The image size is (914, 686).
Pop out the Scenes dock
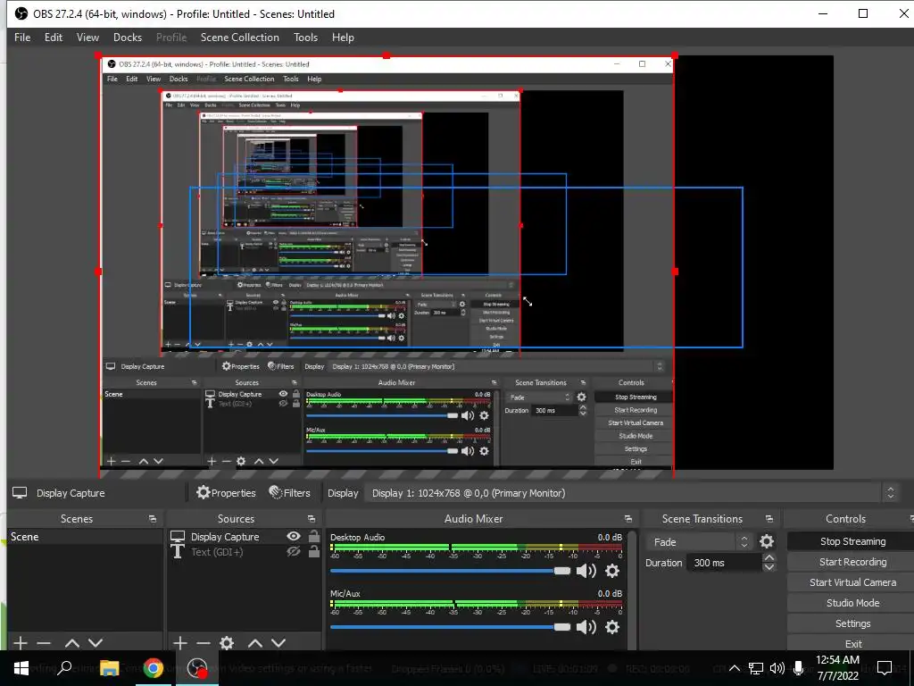pyautogui.click(x=153, y=519)
